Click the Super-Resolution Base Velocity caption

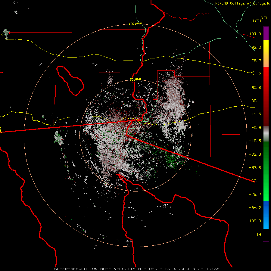[137, 269]
